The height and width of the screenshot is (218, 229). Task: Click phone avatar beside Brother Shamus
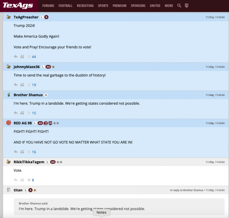(9, 95)
